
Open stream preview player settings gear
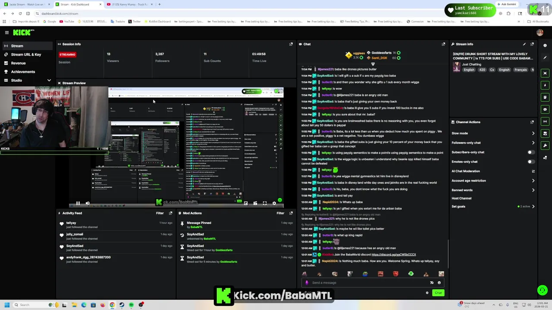pyautogui.click(x=274, y=203)
